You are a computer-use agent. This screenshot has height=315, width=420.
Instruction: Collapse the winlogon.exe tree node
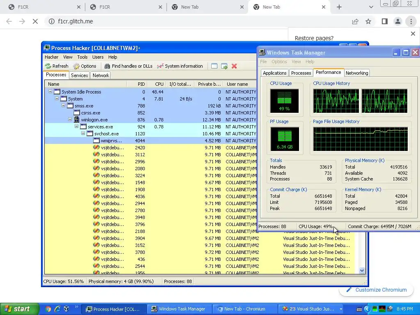[70, 119]
